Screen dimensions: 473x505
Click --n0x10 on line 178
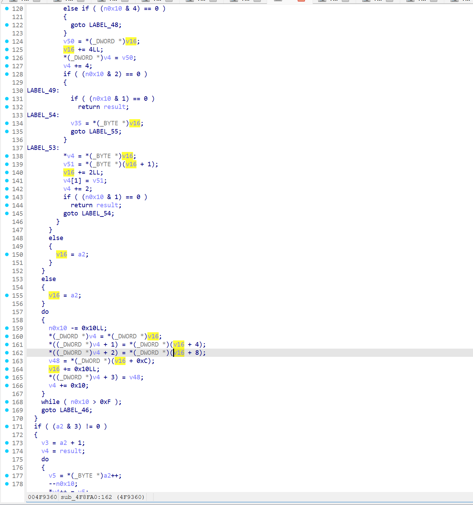[x=62, y=484]
